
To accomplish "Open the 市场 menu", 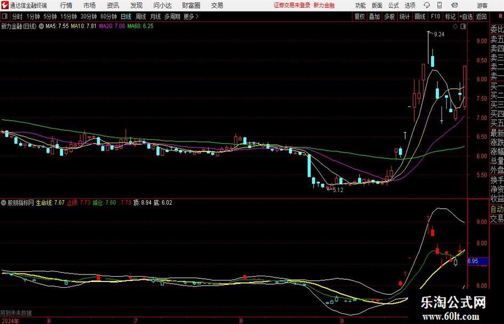I will point(90,5).
